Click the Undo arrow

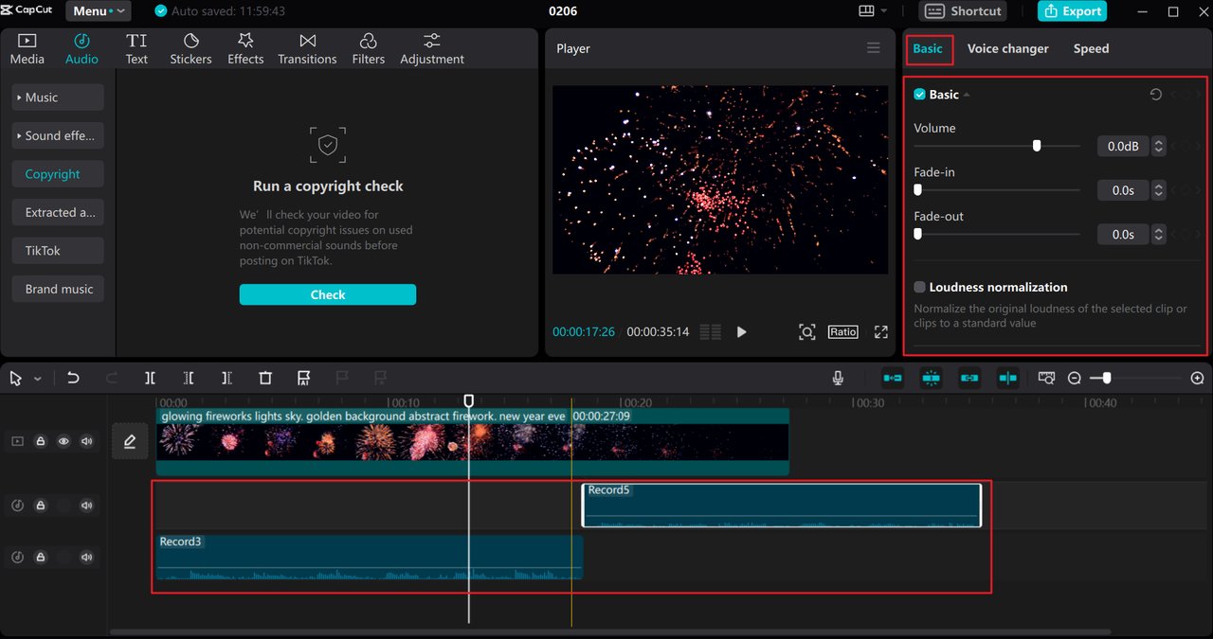(73, 378)
